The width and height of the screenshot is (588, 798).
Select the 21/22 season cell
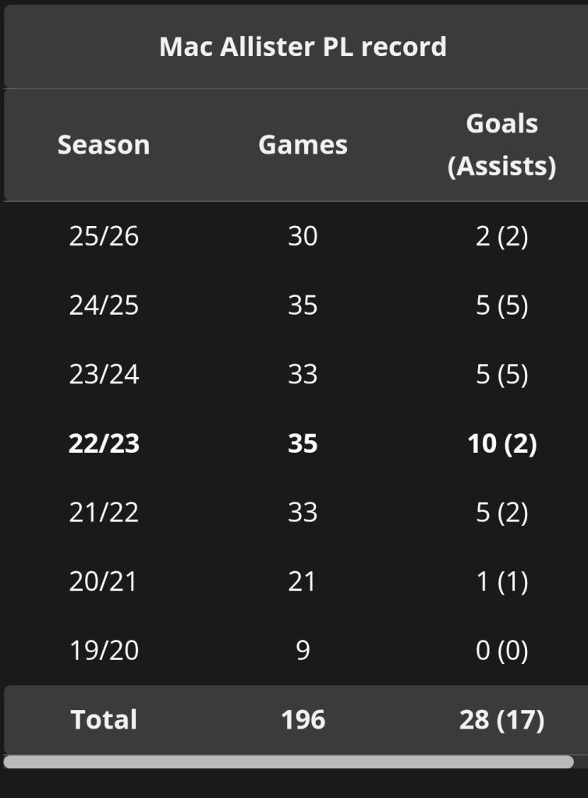(x=104, y=512)
